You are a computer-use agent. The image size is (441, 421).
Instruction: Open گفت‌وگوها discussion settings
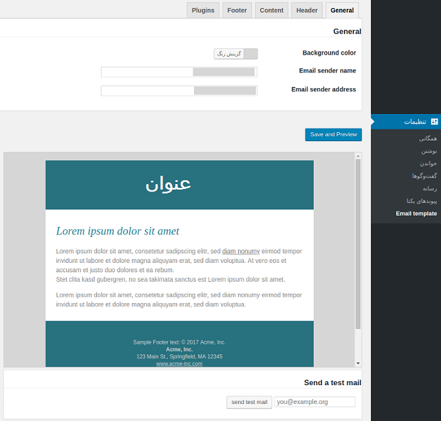[424, 176]
